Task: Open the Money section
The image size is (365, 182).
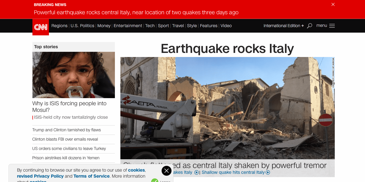Action: tap(104, 26)
